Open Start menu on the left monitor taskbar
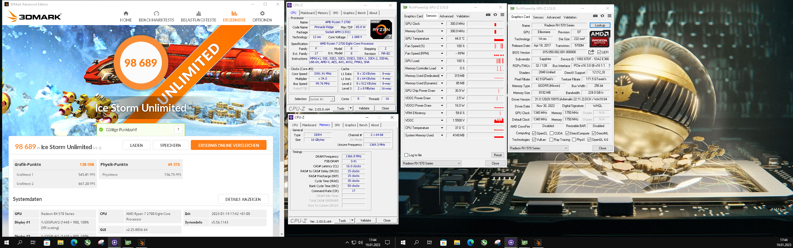The image size is (793, 248). click(6, 242)
